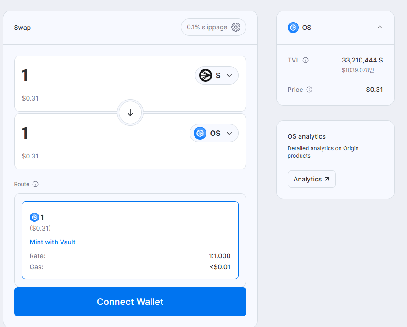This screenshot has height=327, width=407.
Task: Click the $1039.078만 TVL dollar value
Action: pos(358,70)
